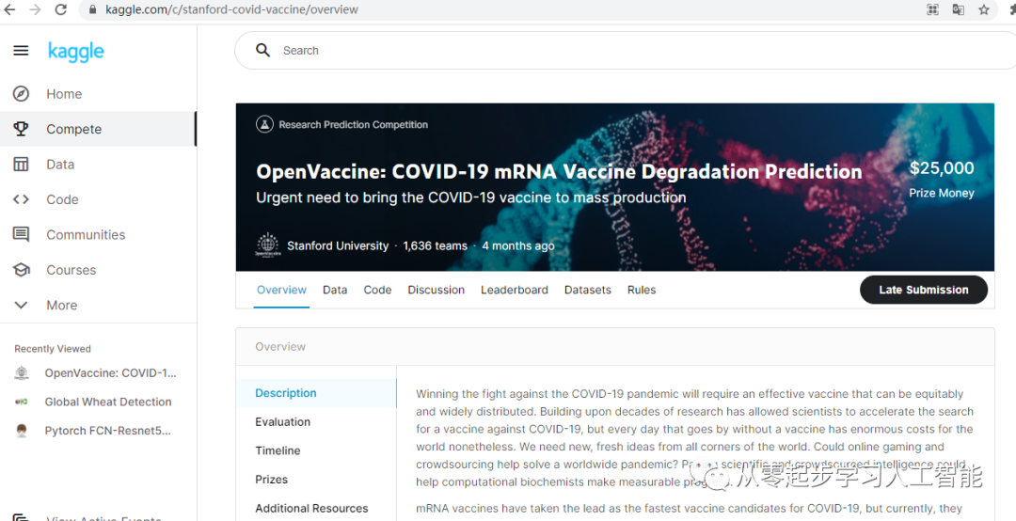Switch to the competition Code tab

pyautogui.click(x=377, y=291)
